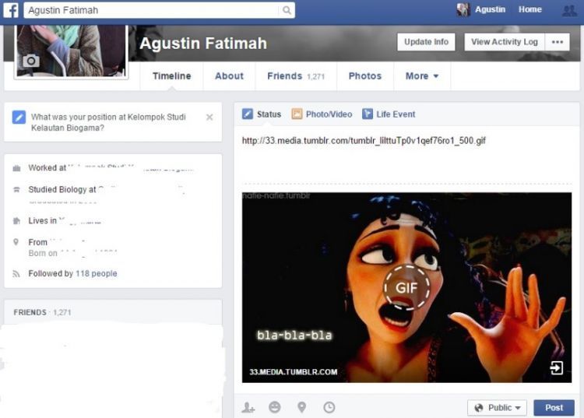Screen dimensions: 584x418
Task: Click the Life Event flag icon
Action: pyautogui.click(x=368, y=114)
